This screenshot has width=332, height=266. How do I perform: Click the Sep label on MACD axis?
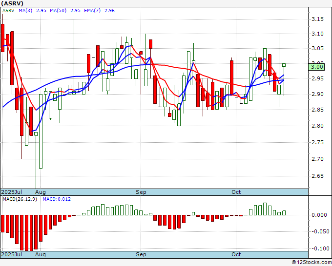tap(141, 254)
